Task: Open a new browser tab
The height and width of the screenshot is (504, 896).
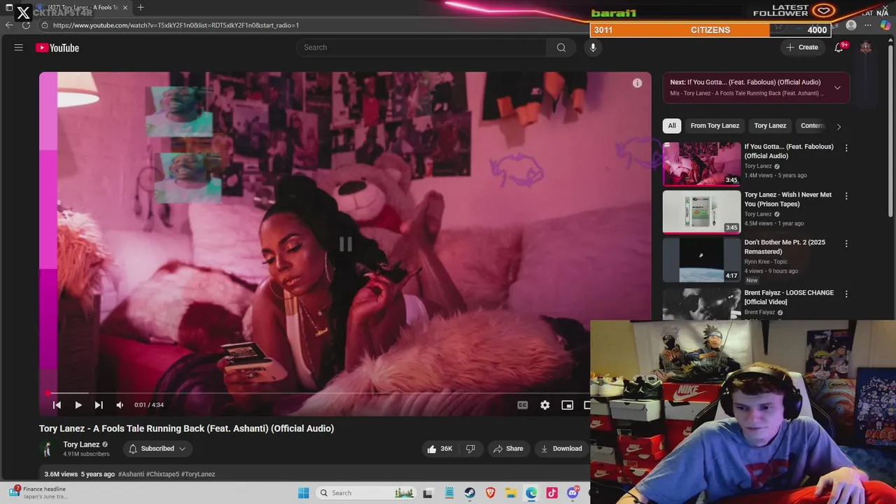Action: (141, 7)
